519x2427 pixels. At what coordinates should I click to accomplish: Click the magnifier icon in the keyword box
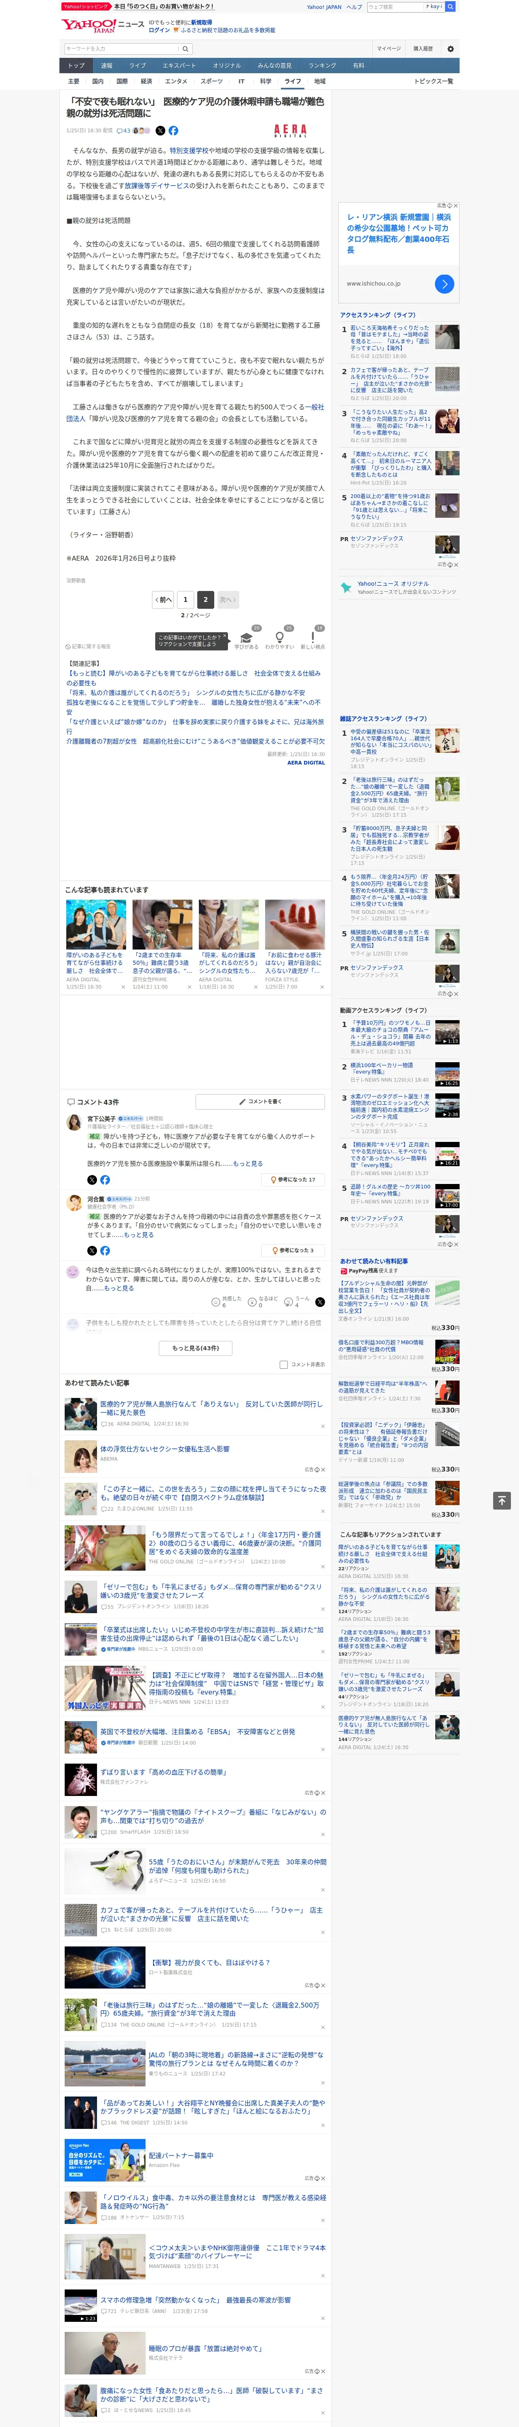click(x=186, y=49)
